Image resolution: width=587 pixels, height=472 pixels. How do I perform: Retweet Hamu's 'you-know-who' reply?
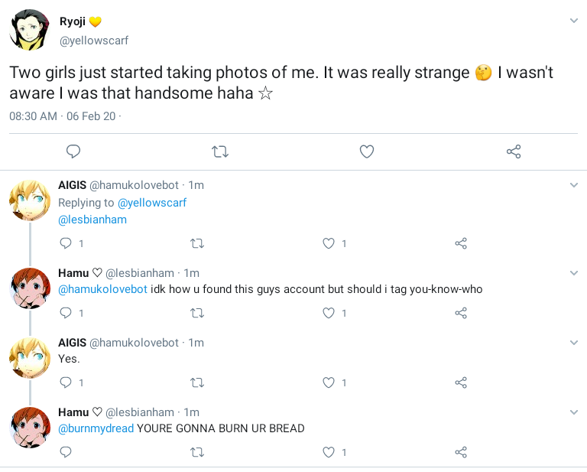[196, 313]
